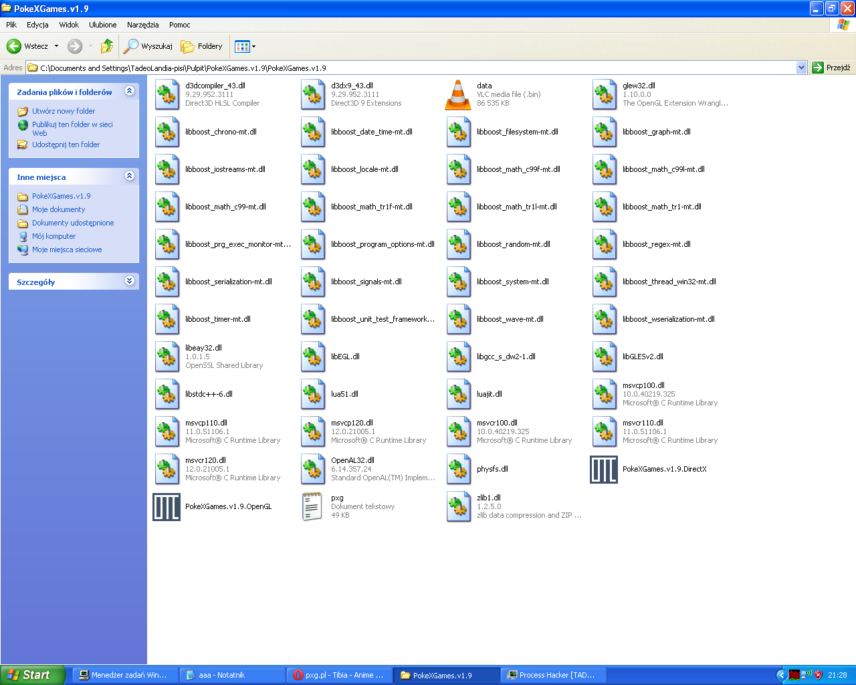Image resolution: width=856 pixels, height=685 pixels.
Task: Select the PokeXGames.v1.9.DirectX executable icon
Action: (604, 469)
